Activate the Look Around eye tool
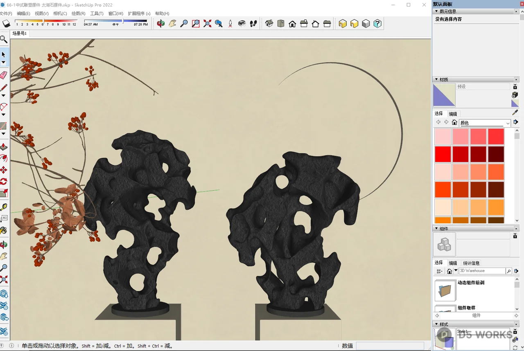The image size is (524, 351). tap(242, 24)
